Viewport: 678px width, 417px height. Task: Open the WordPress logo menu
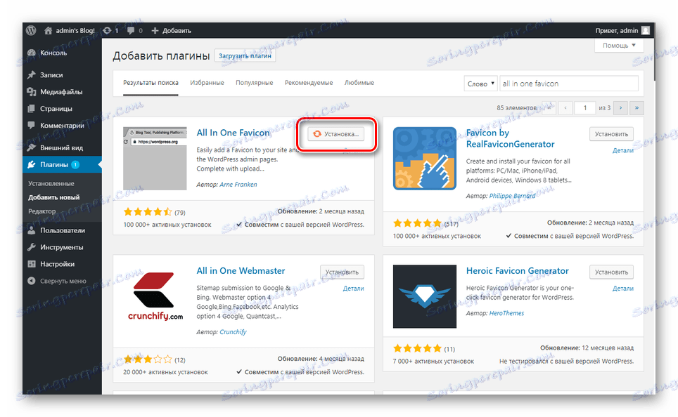coord(31,31)
